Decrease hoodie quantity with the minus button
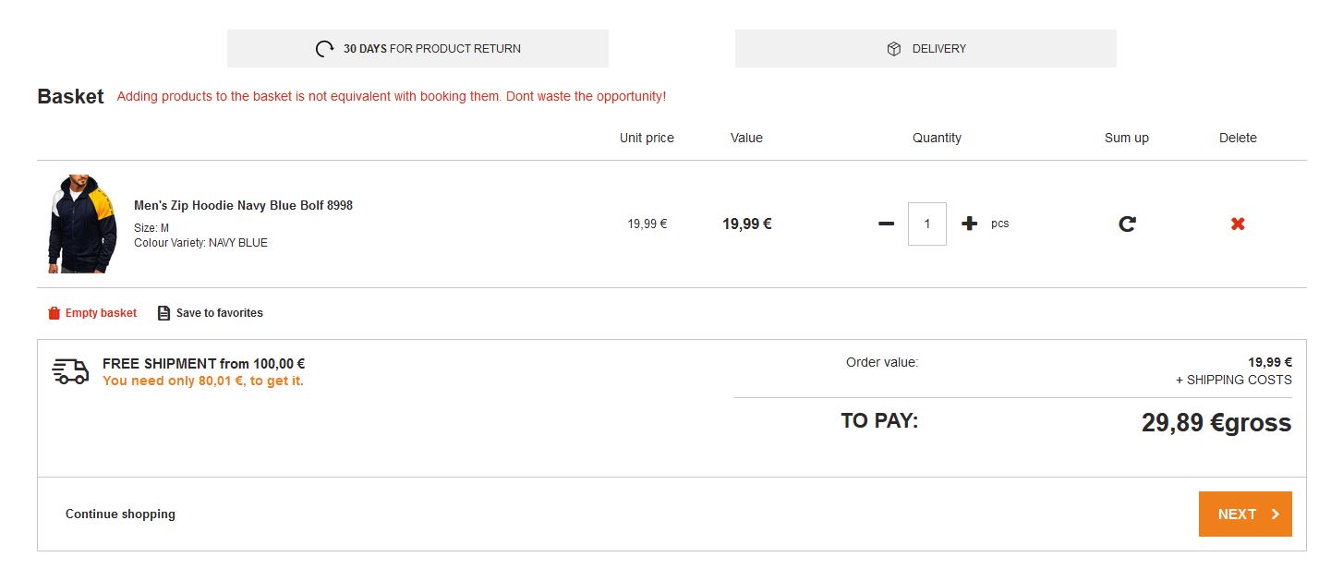Image resolution: width=1331 pixels, height=569 pixels. pos(886,224)
